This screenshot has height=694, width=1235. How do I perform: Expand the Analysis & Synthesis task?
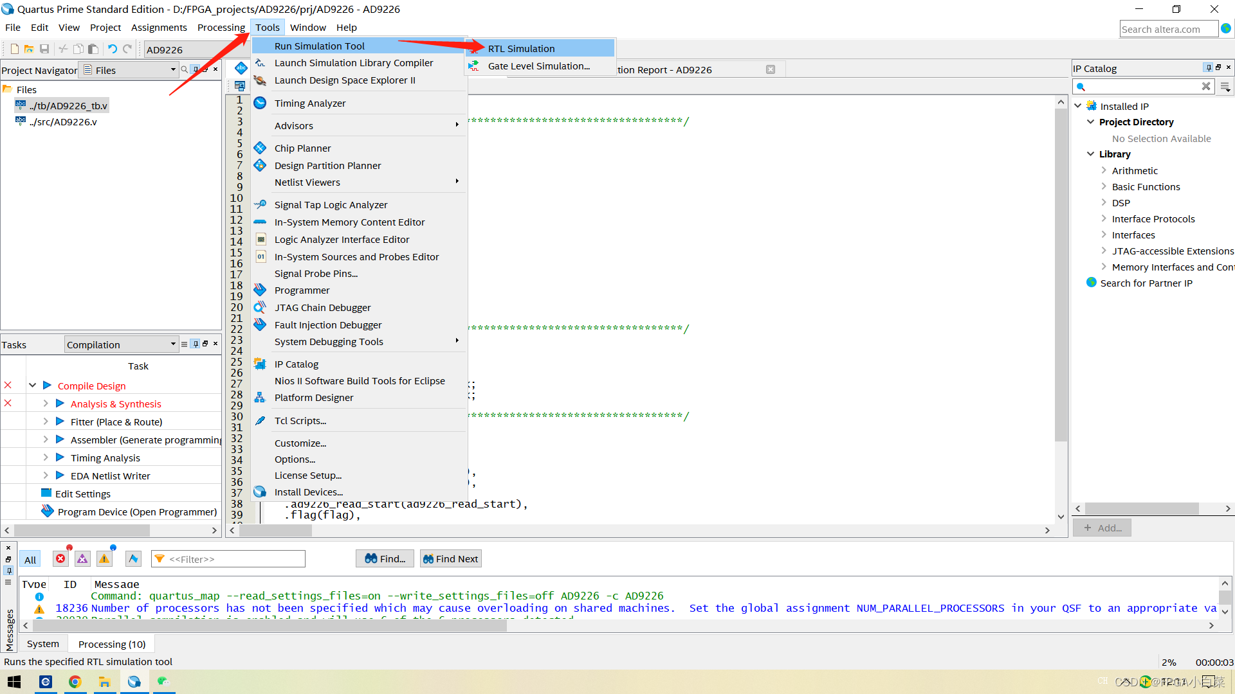pos(46,404)
